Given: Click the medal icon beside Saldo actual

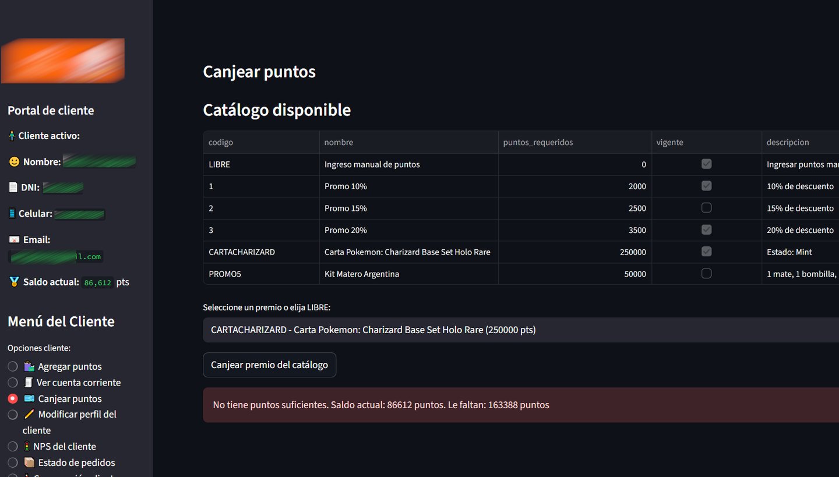Looking at the screenshot, I should point(14,282).
